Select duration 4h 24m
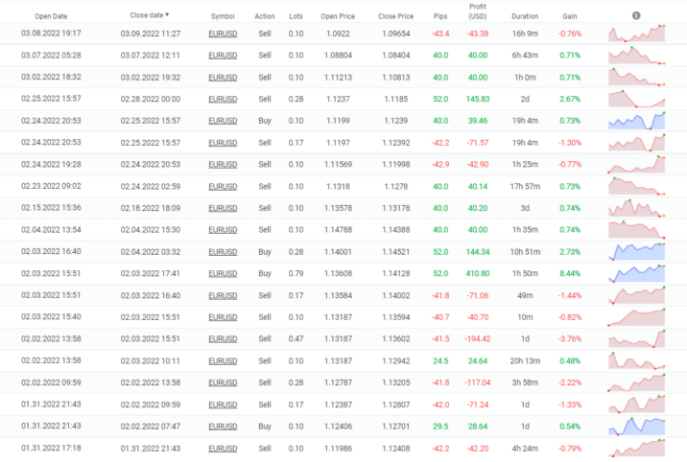Screen dimensions: 687x462 point(525,449)
